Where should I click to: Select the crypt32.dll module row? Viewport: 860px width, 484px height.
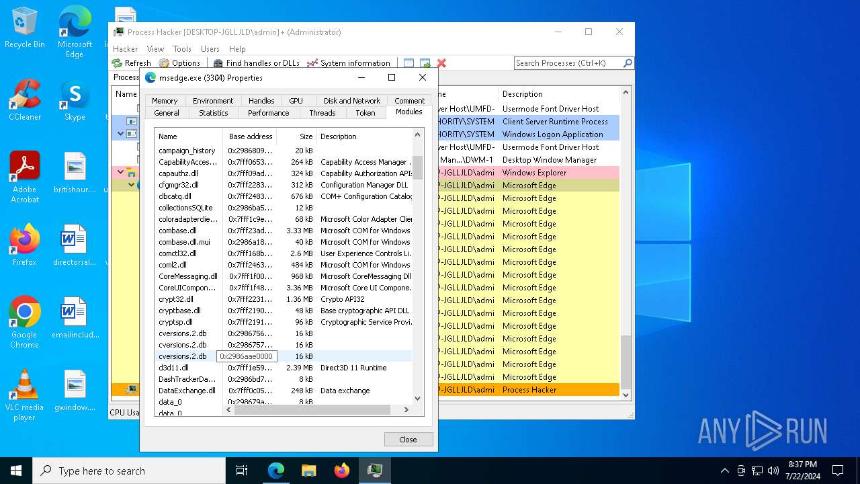coord(284,299)
